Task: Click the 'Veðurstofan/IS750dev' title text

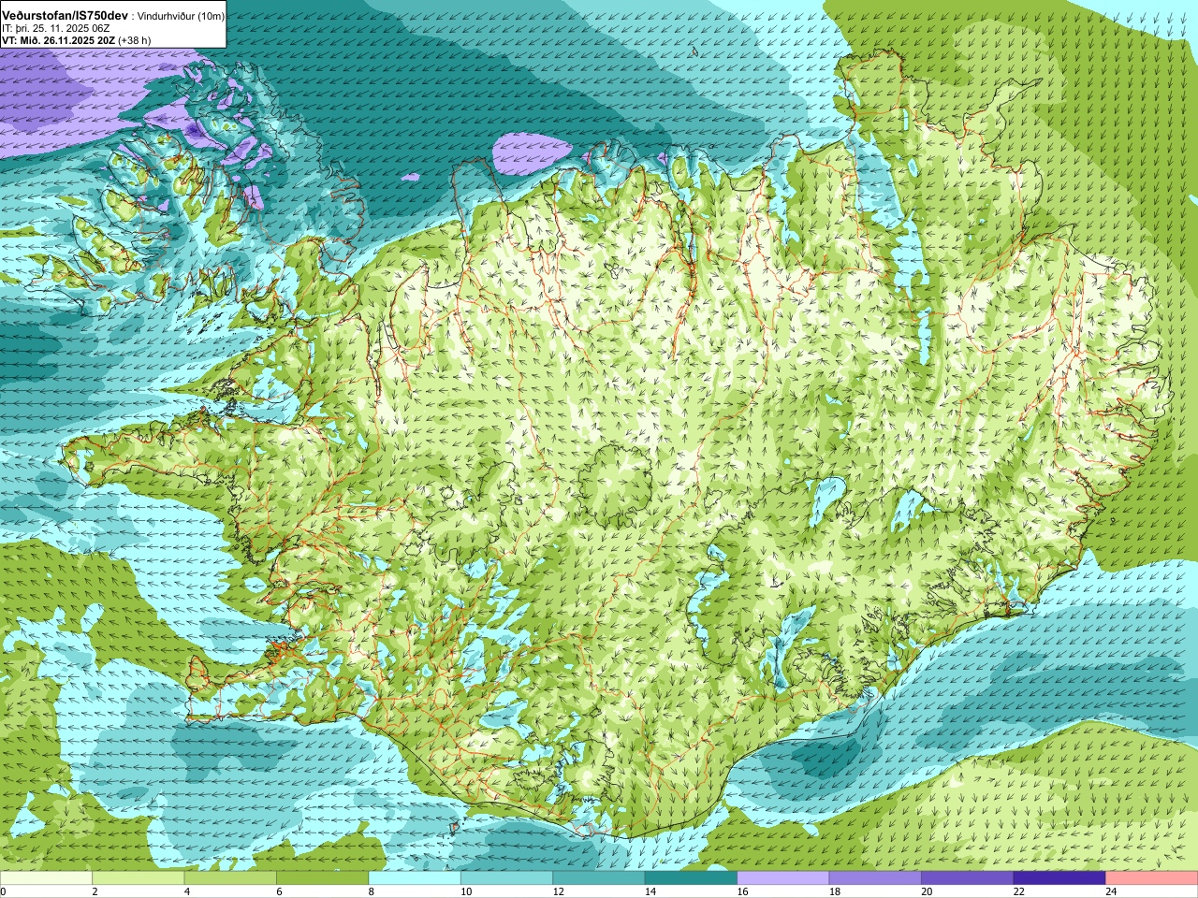Action: [66, 16]
